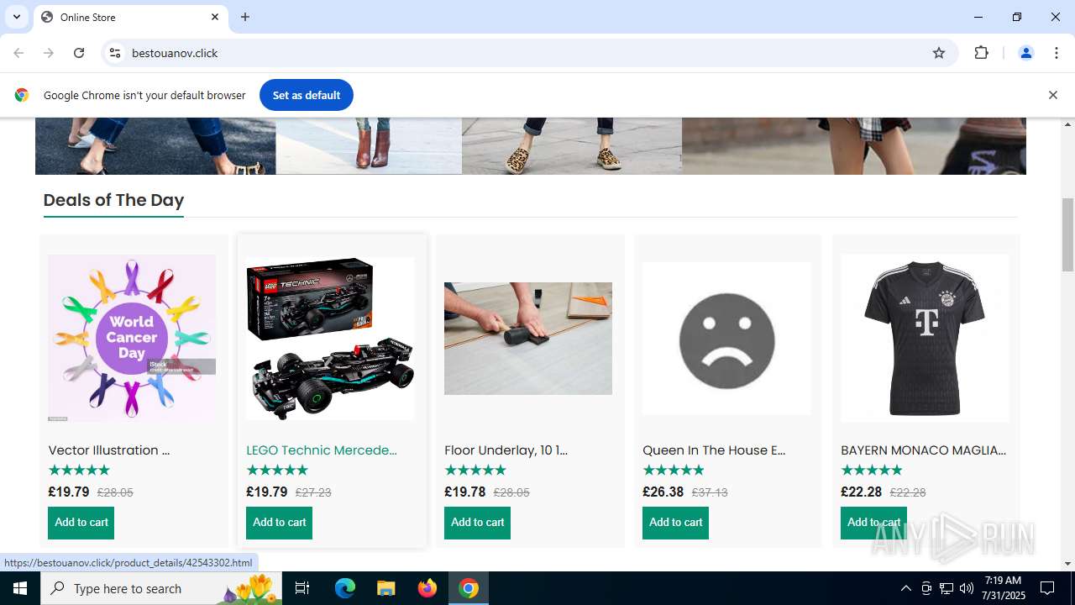Launch Microsoft Edge from the taskbar
The height and width of the screenshot is (605, 1075).
tap(345, 588)
